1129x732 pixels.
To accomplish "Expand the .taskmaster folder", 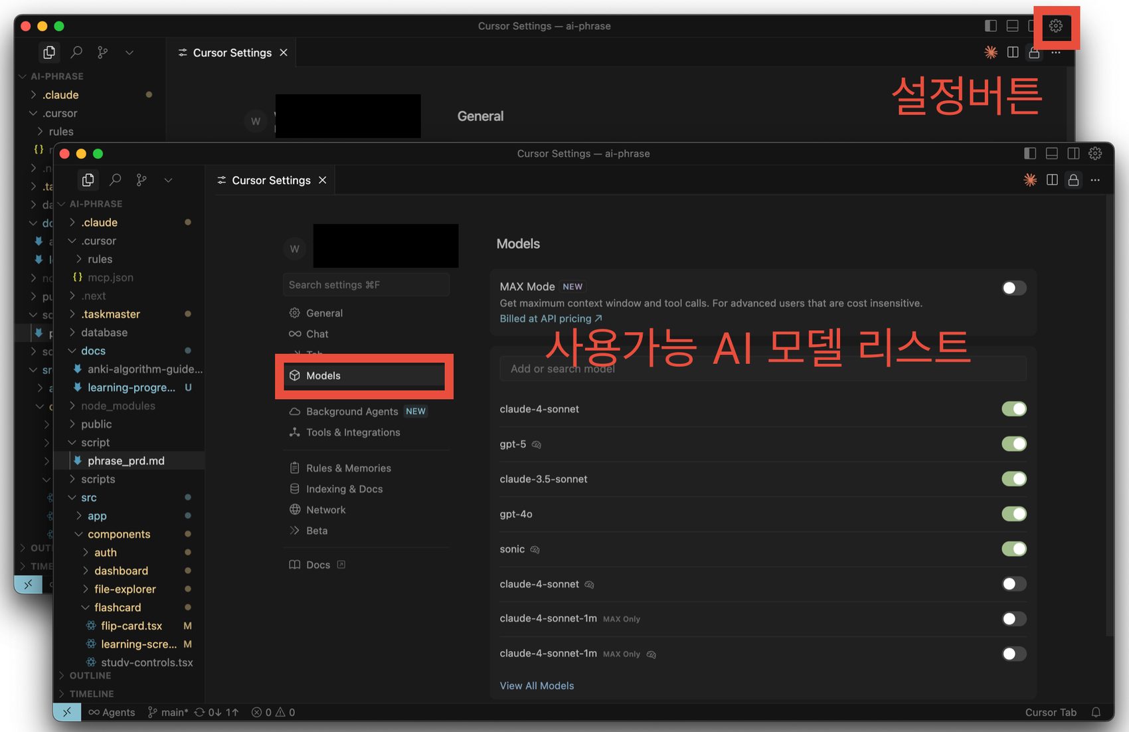I will pos(110,314).
